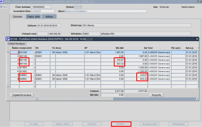Click right arrow of horizontal scrollbar
Image resolution: width=202 pixels, height=127 pixels.
[197, 99]
